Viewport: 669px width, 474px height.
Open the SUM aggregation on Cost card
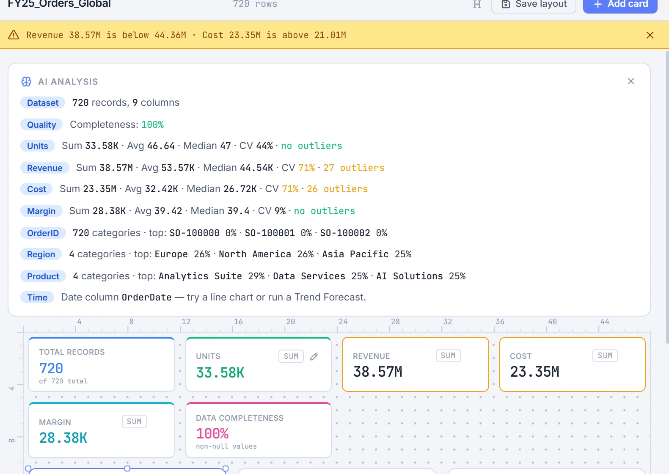[605, 355]
